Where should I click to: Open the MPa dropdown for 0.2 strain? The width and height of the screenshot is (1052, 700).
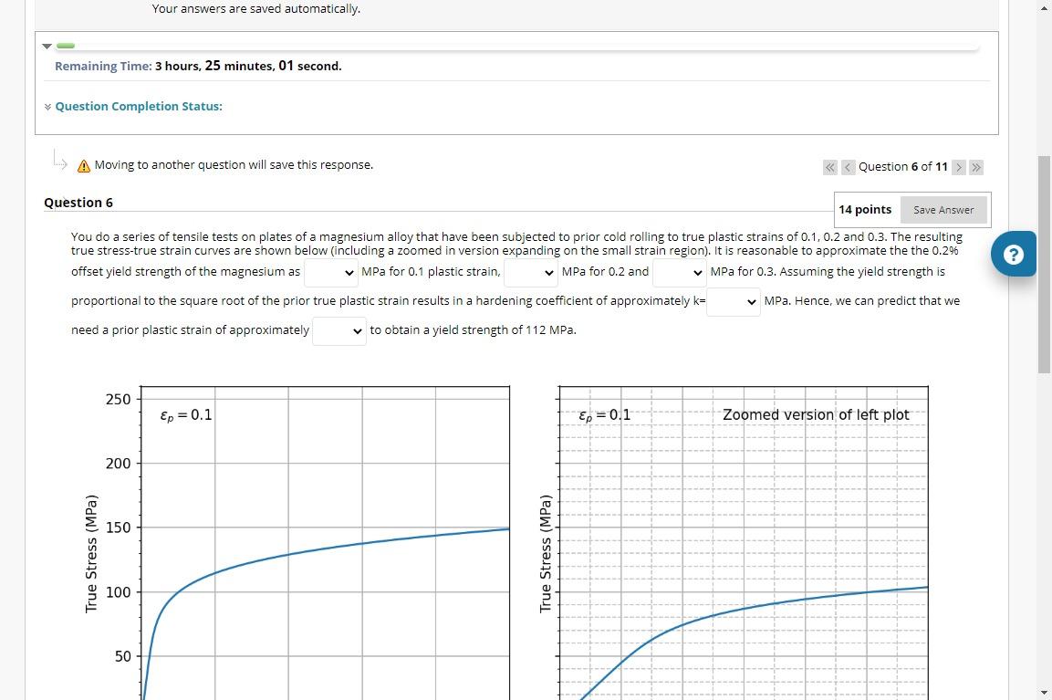(x=530, y=272)
